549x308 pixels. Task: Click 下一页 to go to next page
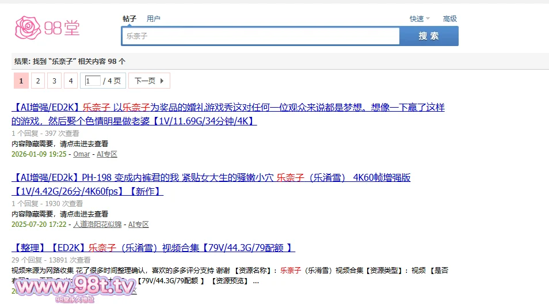tap(149, 81)
